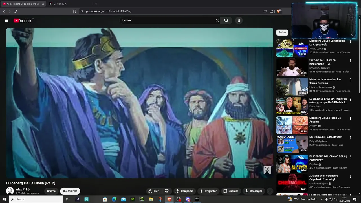Dislike the video
Image resolution: width=361 pixels, height=203 pixels.
167,191
